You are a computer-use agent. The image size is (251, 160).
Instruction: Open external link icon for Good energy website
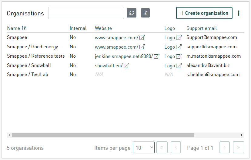142,47
